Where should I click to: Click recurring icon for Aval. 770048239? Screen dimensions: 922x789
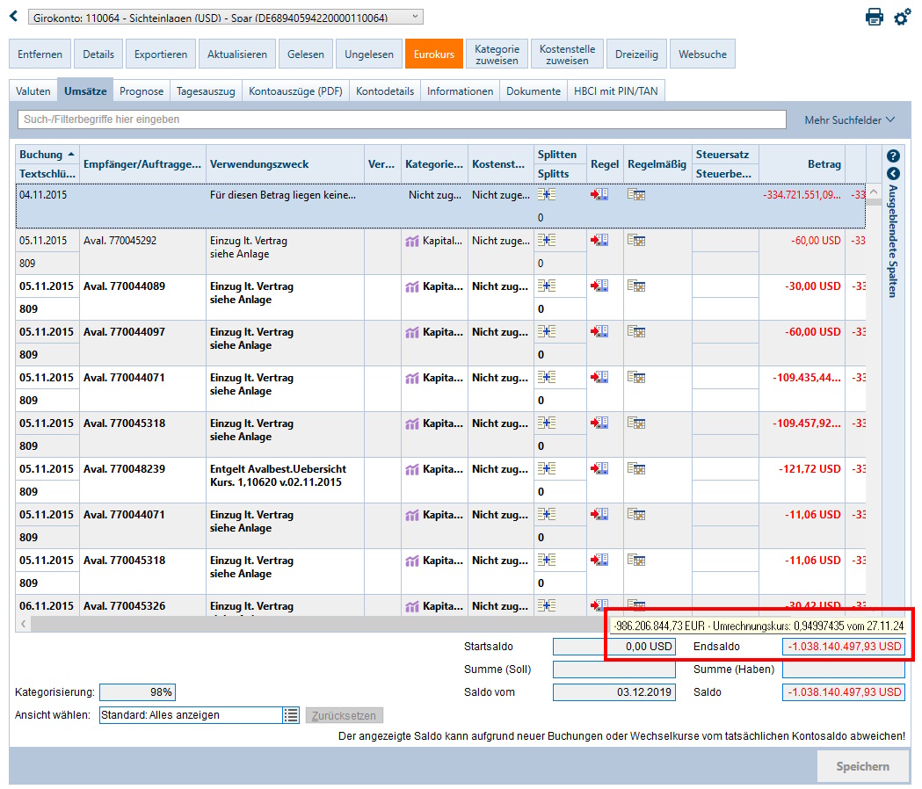(636, 468)
